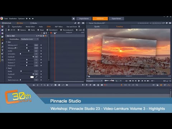Switch to the Editieren tab
This screenshot has height=129, width=172.
(100, 19)
